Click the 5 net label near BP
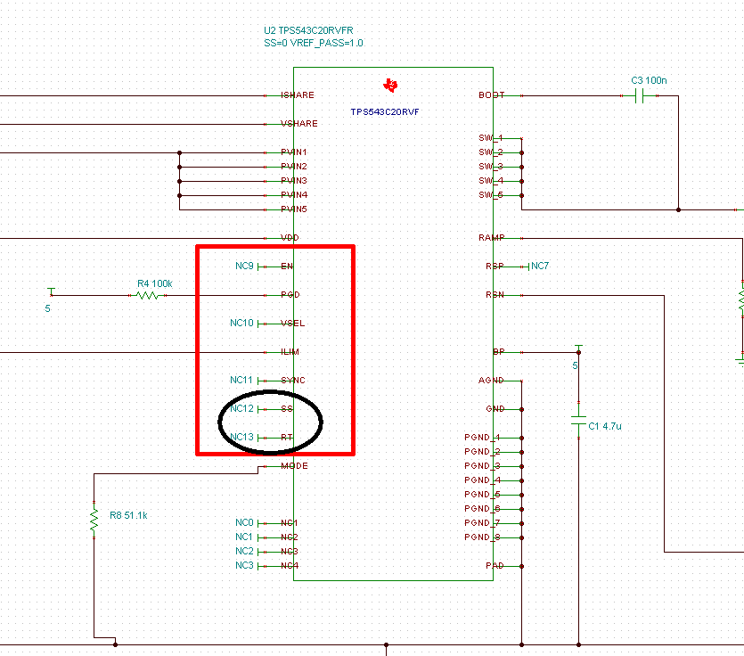This screenshot has width=744, height=656. pos(575,365)
